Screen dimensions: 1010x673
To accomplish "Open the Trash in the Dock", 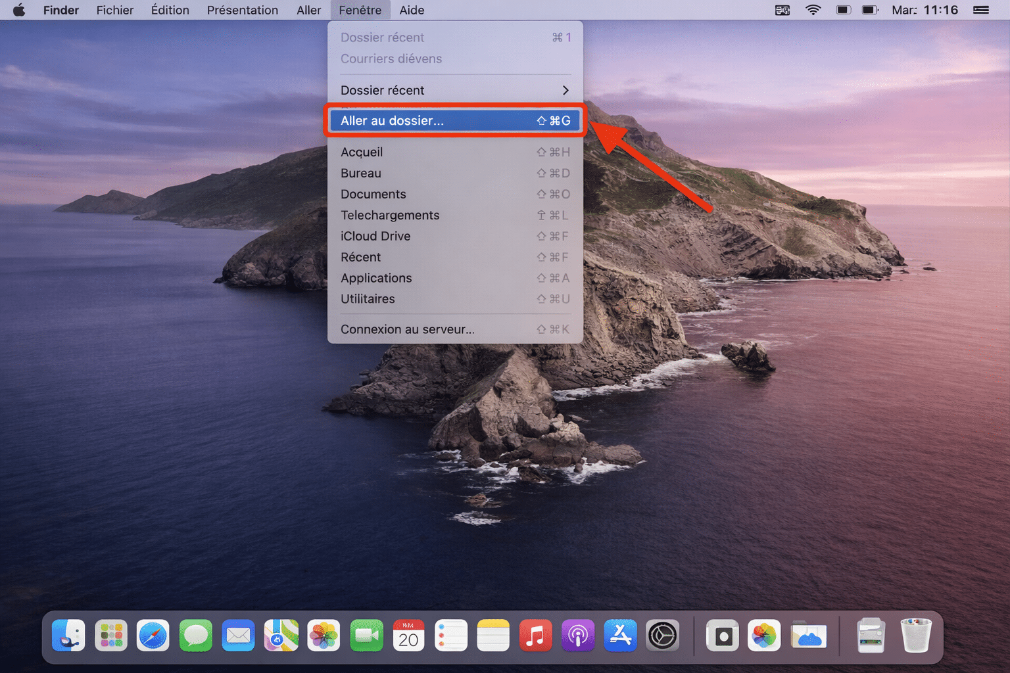I will [916, 636].
